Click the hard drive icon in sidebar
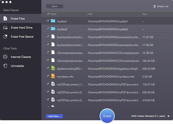This screenshot has height=124, width=173. click(5, 28)
